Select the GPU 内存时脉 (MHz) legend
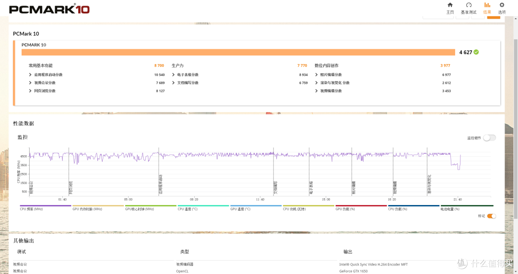 point(98,208)
